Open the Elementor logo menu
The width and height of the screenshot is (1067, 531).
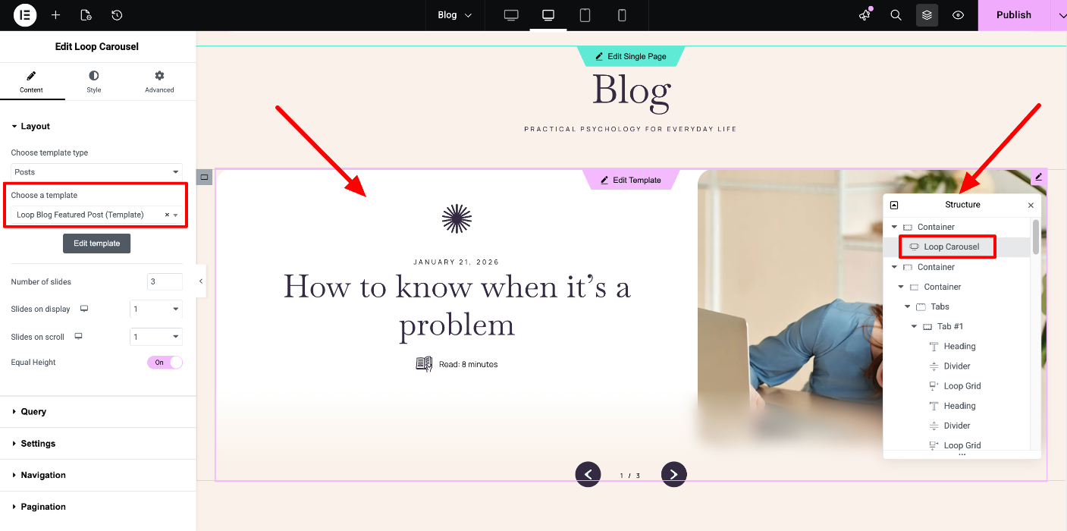coord(25,15)
